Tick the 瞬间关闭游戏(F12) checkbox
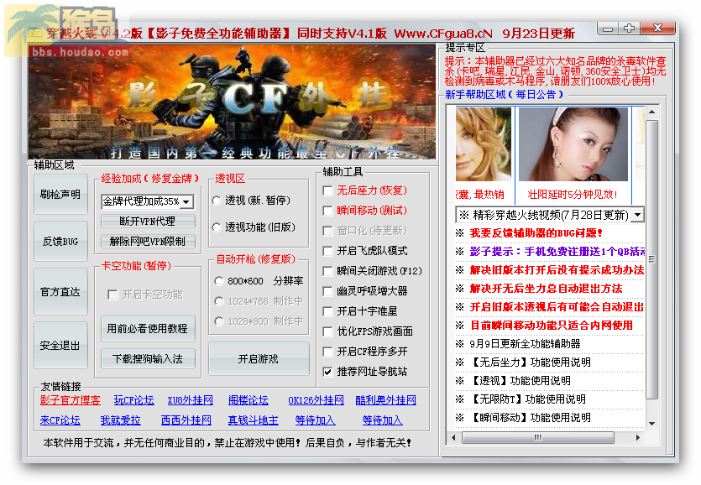 coord(327,271)
